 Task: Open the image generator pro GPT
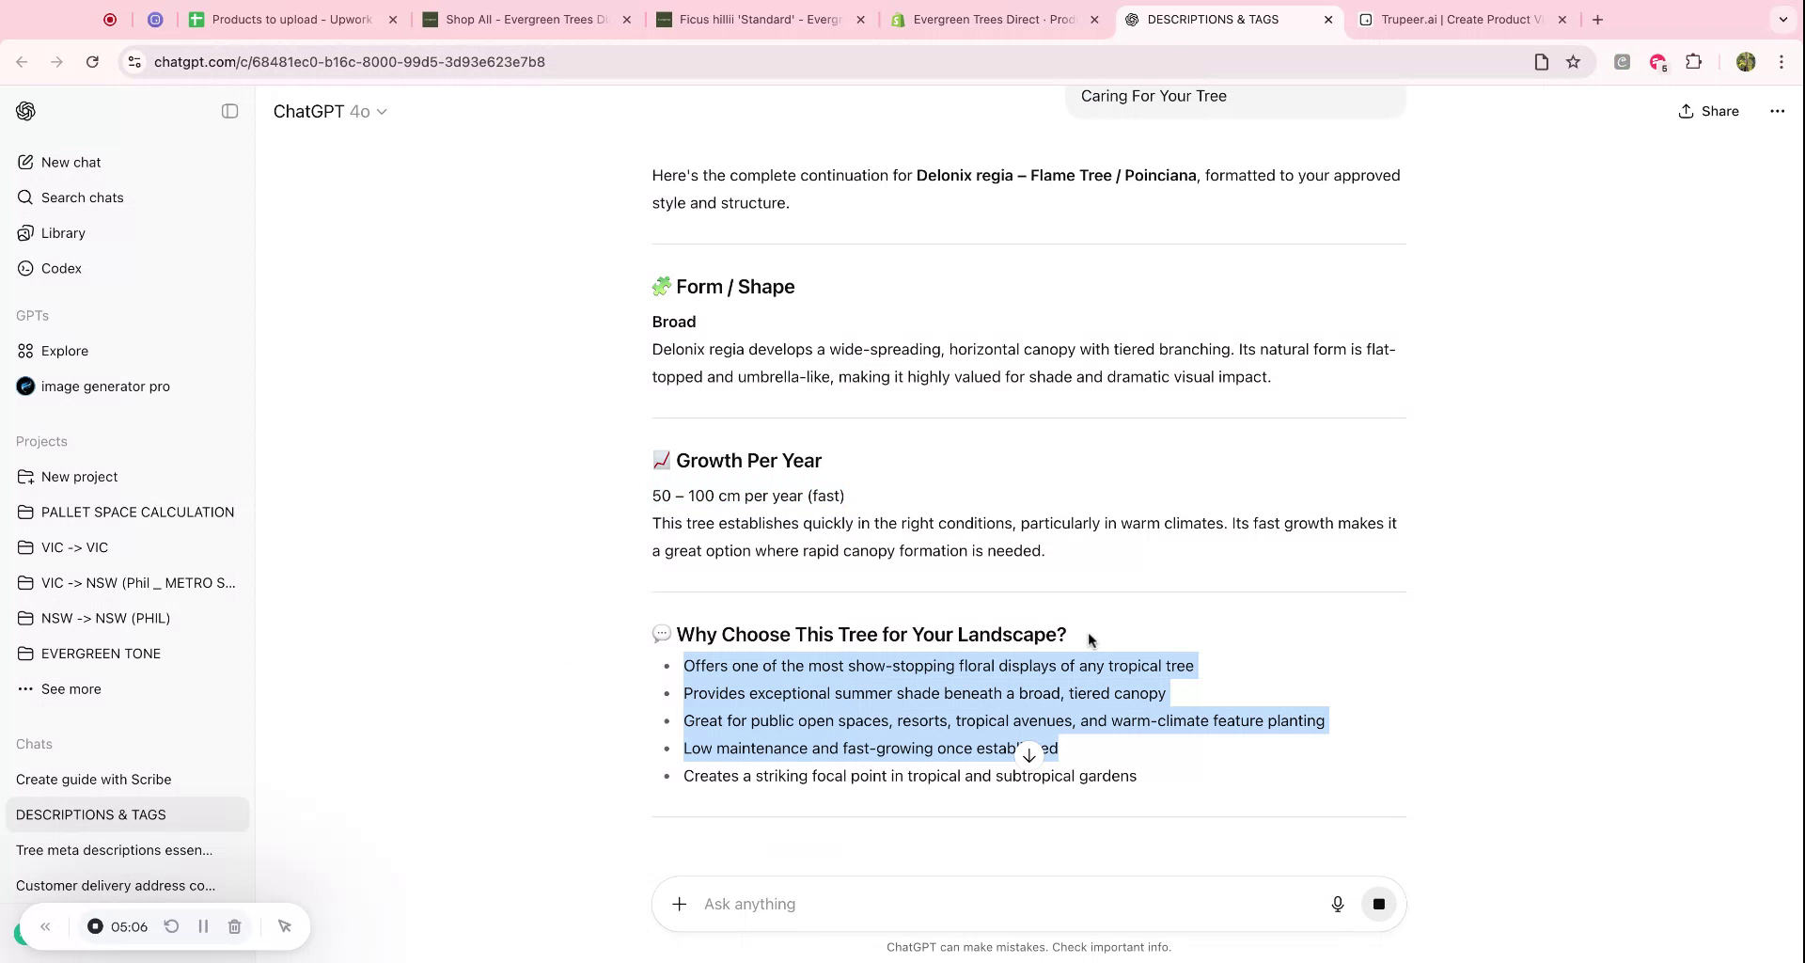pos(106,386)
